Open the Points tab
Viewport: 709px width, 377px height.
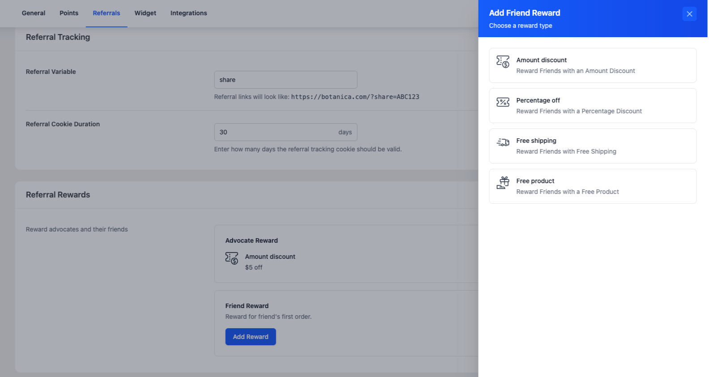point(69,13)
